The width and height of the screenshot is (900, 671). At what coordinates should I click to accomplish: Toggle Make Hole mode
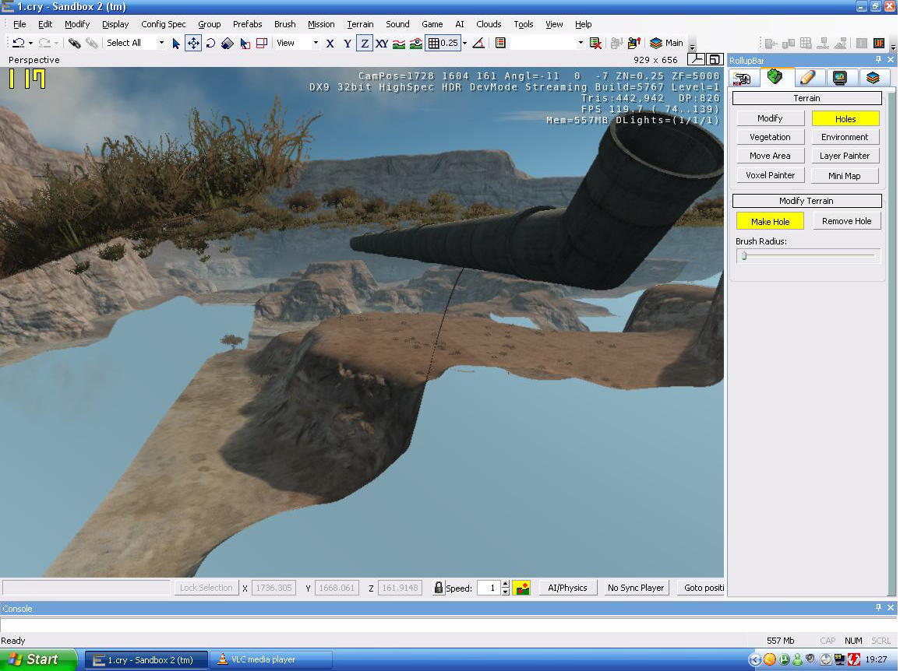pyautogui.click(x=770, y=221)
